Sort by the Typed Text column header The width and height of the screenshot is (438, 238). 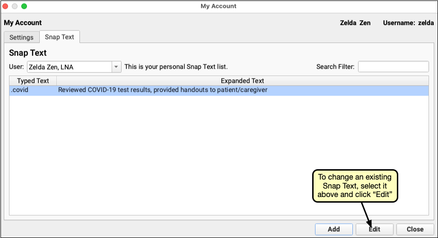click(x=33, y=81)
